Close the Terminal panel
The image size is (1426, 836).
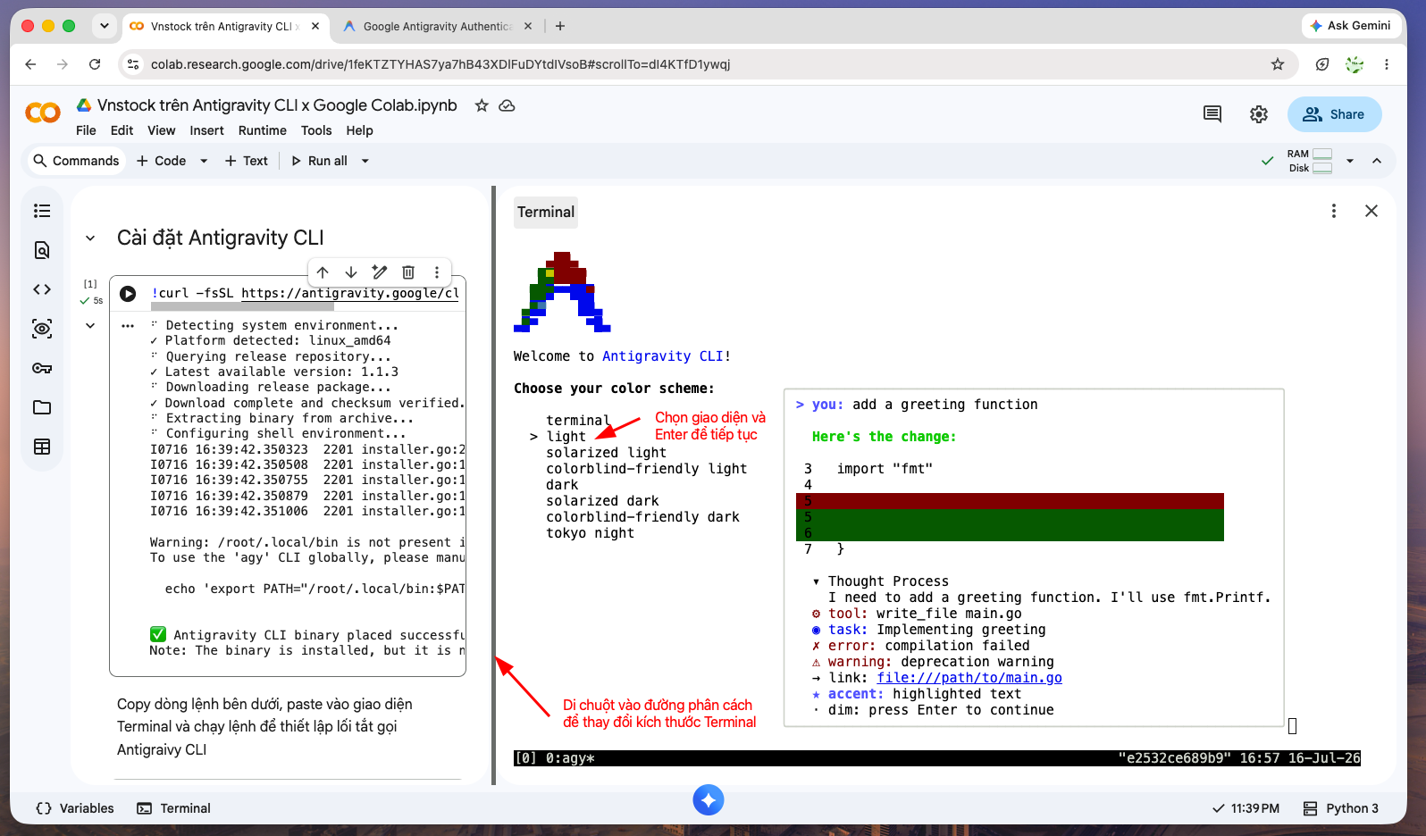pyautogui.click(x=1371, y=211)
